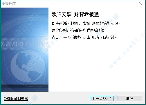Close the 安装程序 installer window
Viewport: 146px width, 105px height.
tap(141, 4)
